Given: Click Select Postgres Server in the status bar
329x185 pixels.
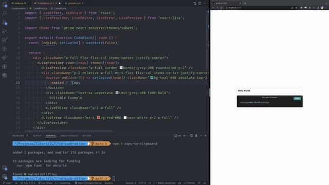Looking at the screenshot, I should [x=88, y=183].
